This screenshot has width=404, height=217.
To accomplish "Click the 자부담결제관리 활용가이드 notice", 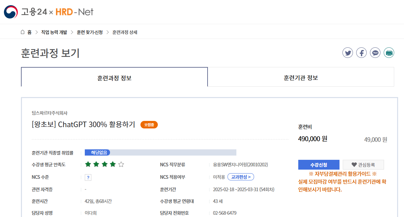I will [x=342, y=174].
